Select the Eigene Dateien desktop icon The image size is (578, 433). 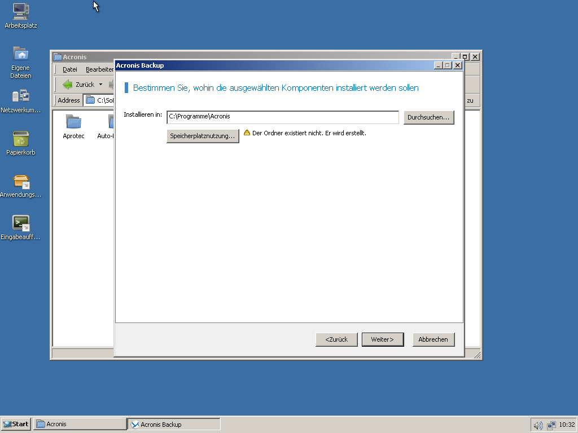(21, 54)
